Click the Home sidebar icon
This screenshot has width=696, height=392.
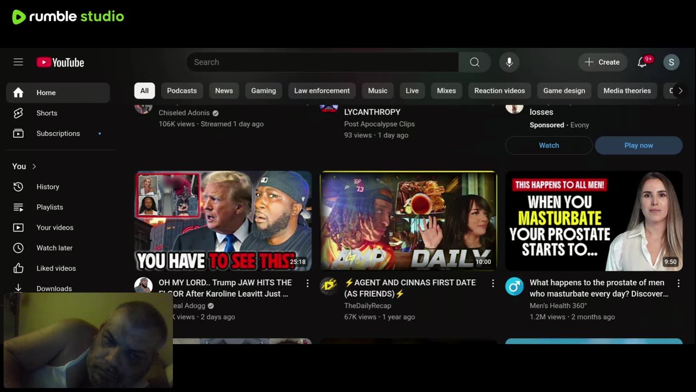pyautogui.click(x=18, y=93)
